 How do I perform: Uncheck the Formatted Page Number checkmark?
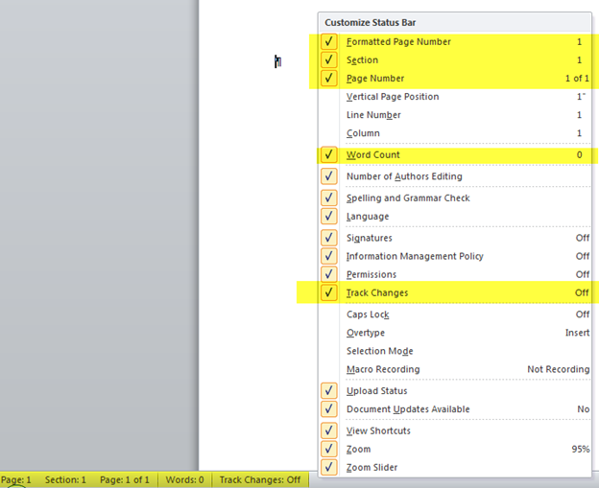[329, 42]
